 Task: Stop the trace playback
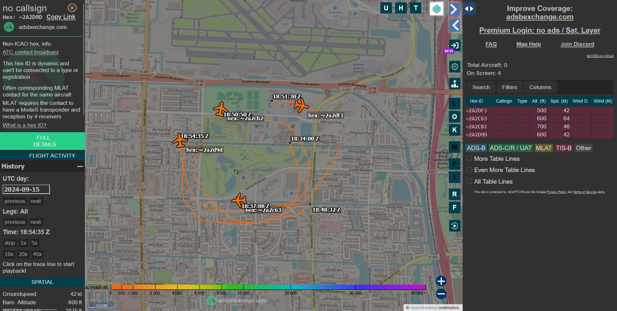10,243
